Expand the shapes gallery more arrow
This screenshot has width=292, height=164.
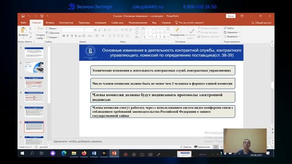[x=168, y=37]
